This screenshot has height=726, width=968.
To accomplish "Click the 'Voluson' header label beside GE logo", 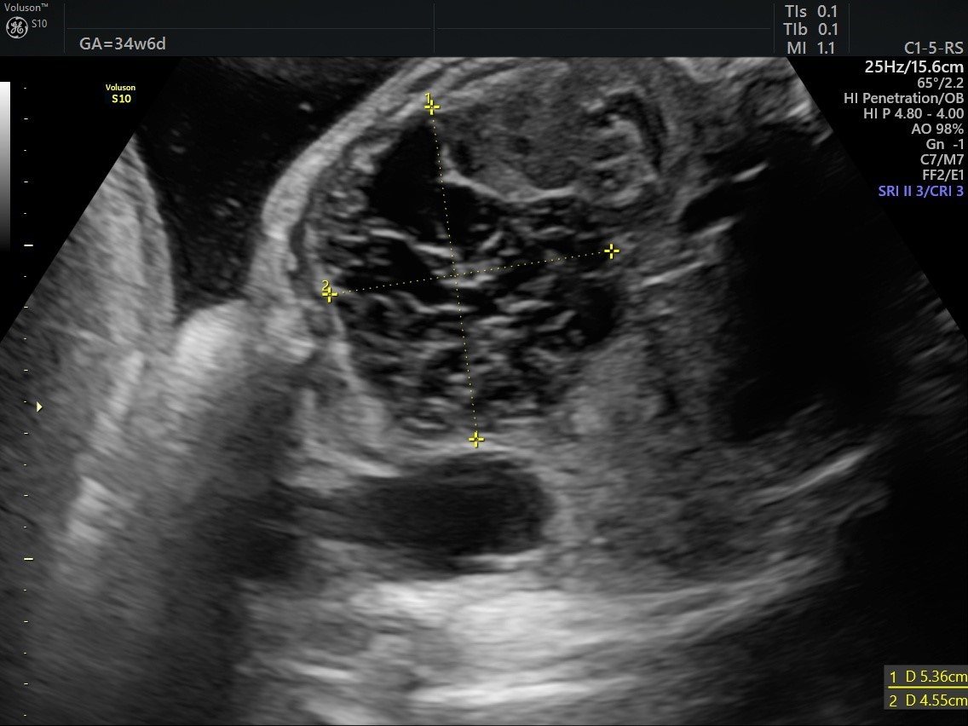I will 26,8.
